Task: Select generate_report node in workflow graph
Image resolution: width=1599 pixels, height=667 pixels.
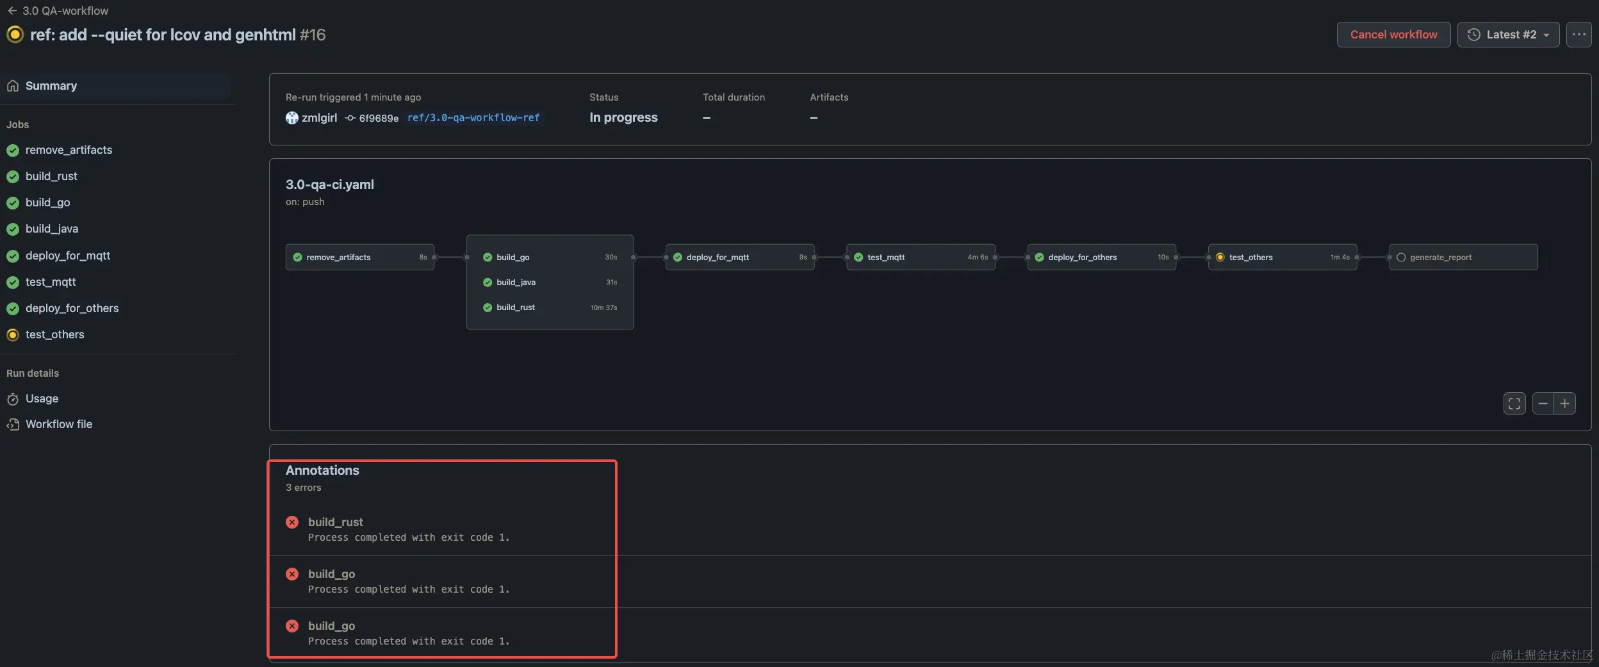Action: 1463,257
